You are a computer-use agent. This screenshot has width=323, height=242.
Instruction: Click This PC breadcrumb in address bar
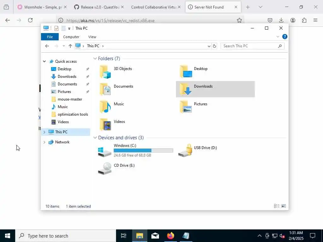[93, 46]
